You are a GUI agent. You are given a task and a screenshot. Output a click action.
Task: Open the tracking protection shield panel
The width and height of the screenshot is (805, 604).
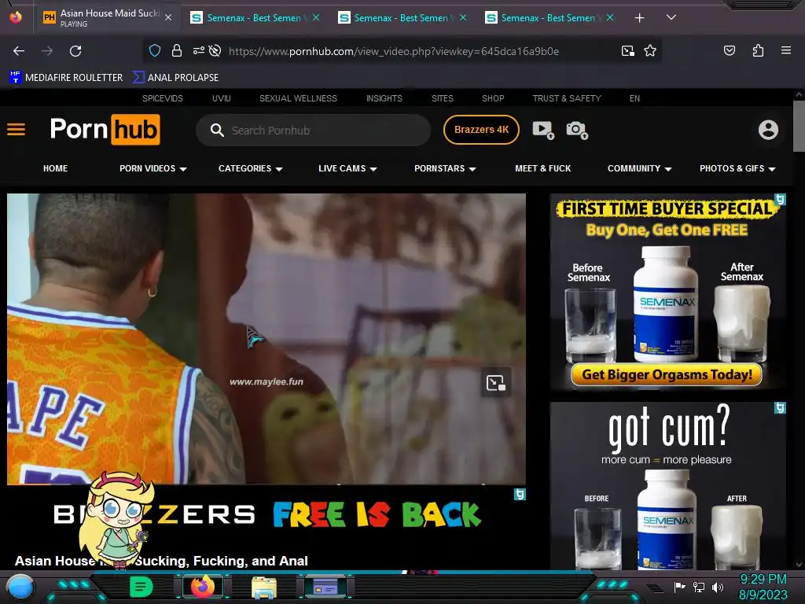pos(155,50)
